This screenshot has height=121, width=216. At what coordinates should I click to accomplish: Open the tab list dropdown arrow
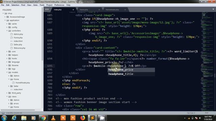click(x=213, y=9)
